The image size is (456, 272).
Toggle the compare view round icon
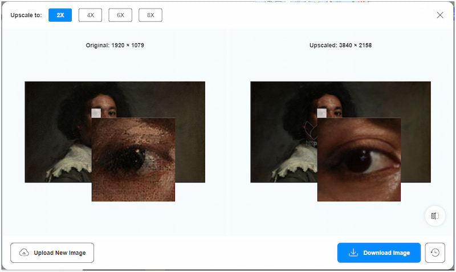(x=435, y=216)
